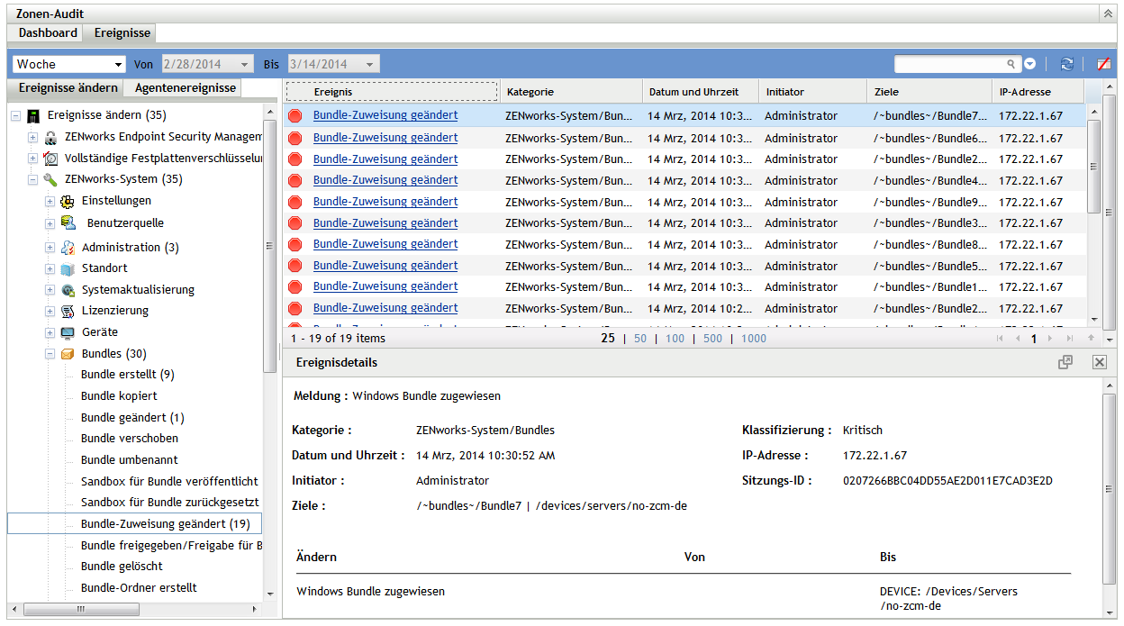The image size is (1124, 626).
Task: Sort by the Ziele column header
Action: (929, 92)
